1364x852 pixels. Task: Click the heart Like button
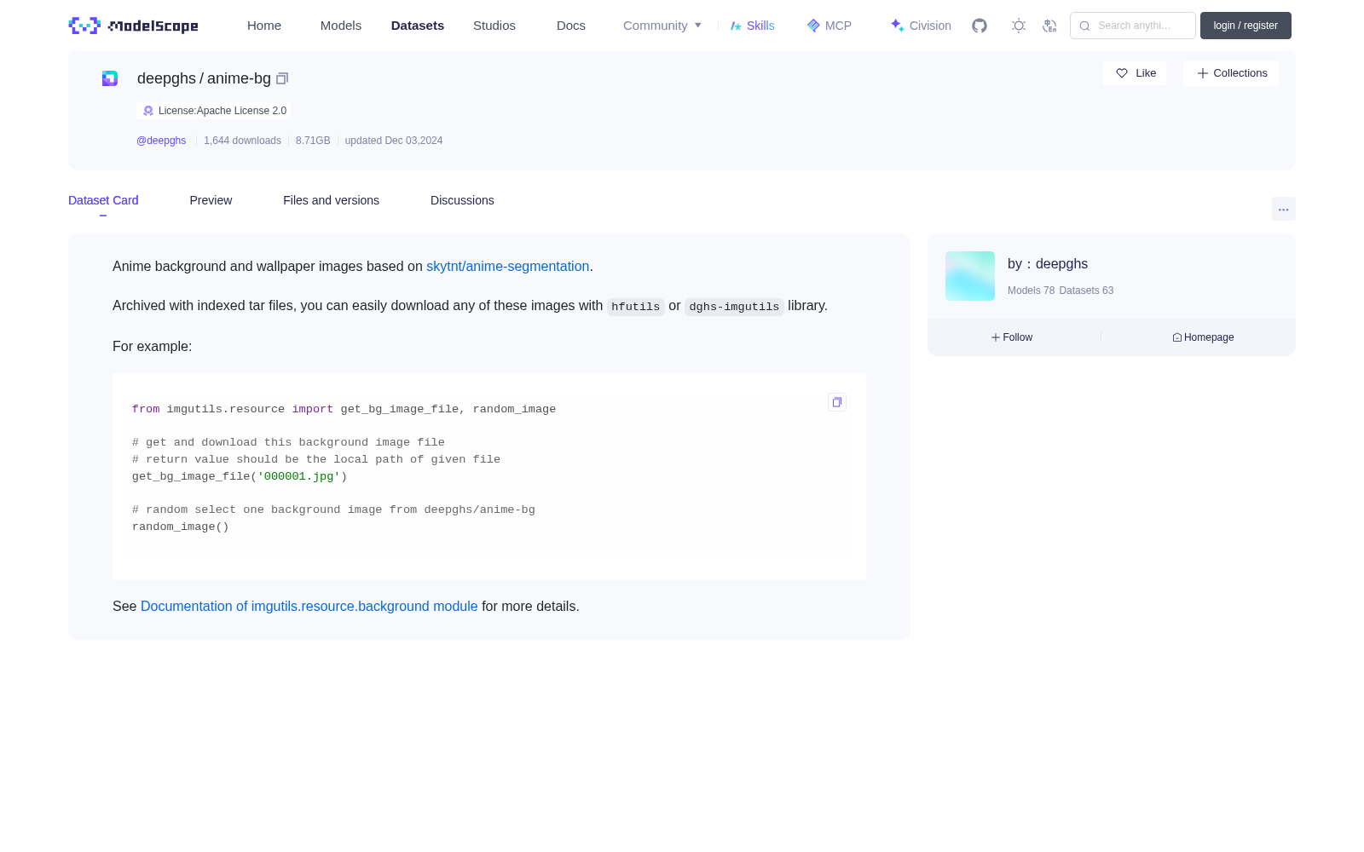coord(1135,73)
